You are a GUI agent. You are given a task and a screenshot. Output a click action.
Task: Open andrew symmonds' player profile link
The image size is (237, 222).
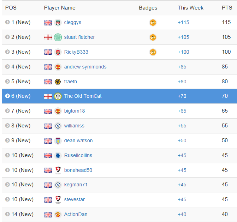click(x=85, y=67)
